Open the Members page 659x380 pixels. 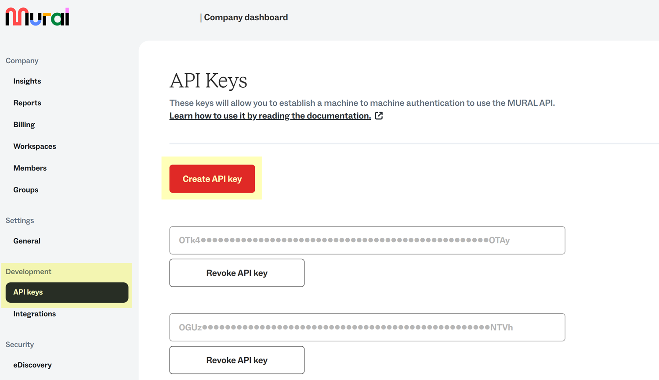click(30, 168)
